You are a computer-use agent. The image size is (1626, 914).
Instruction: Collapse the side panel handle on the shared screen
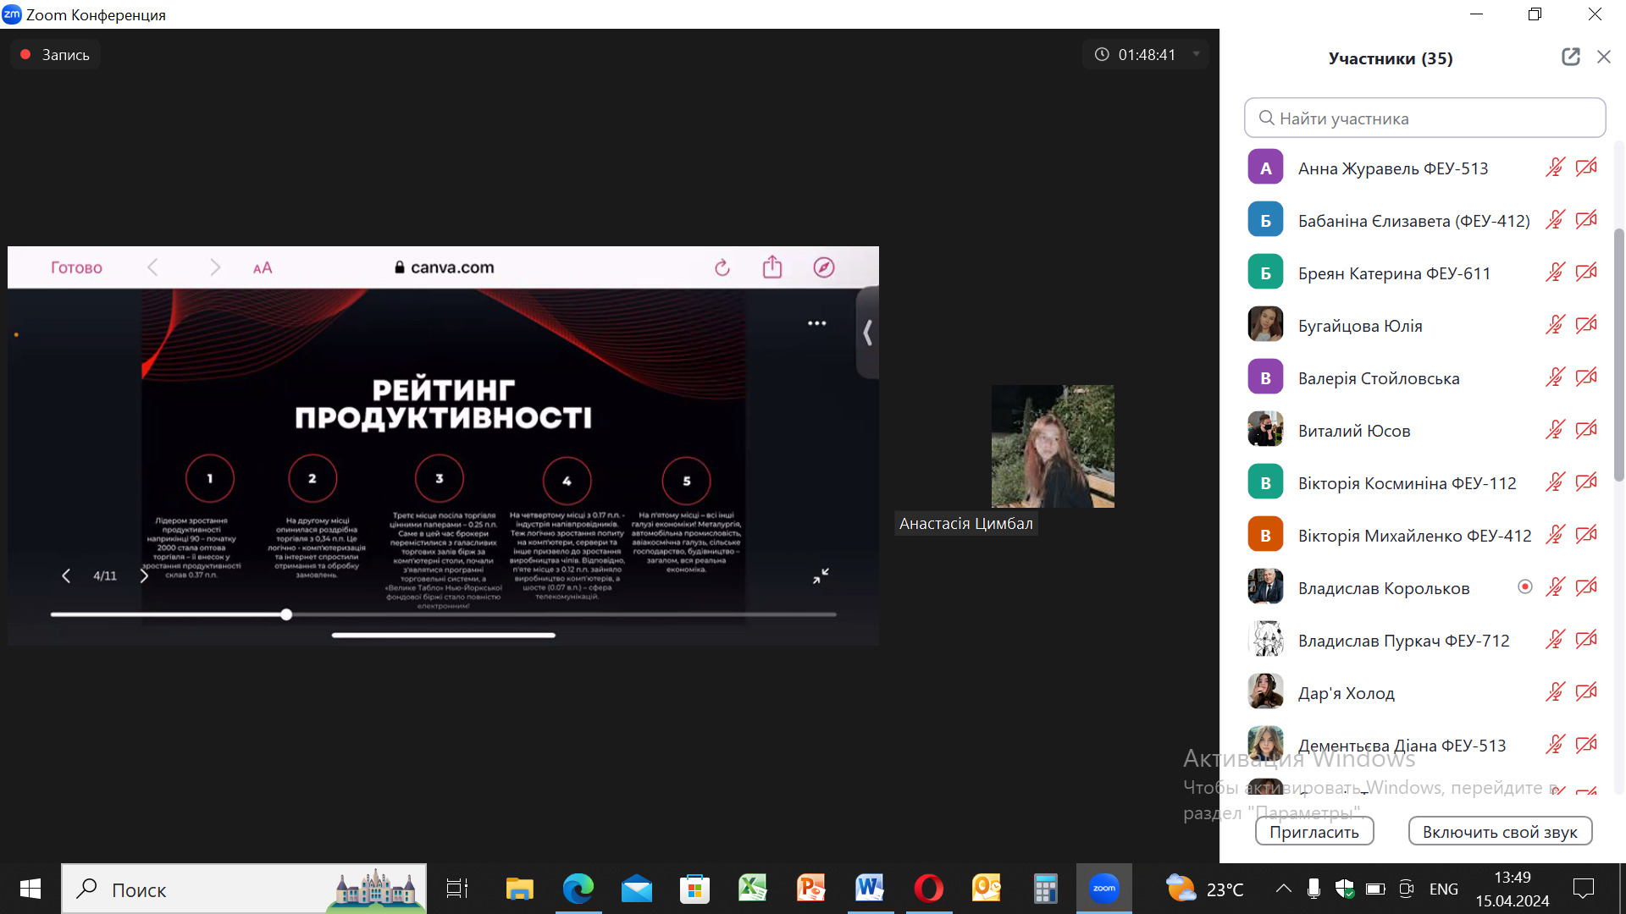pos(867,333)
